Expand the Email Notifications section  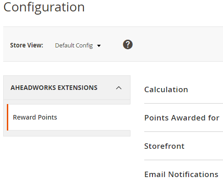tap(184, 174)
